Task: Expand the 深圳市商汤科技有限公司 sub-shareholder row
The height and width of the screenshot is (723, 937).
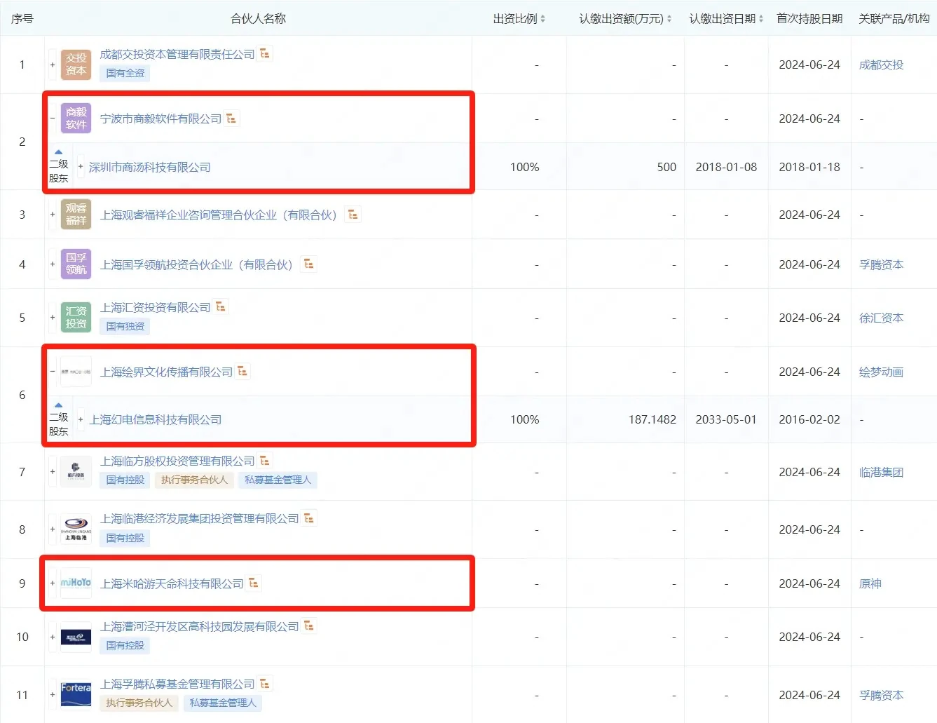Action: click(x=81, y=167)
